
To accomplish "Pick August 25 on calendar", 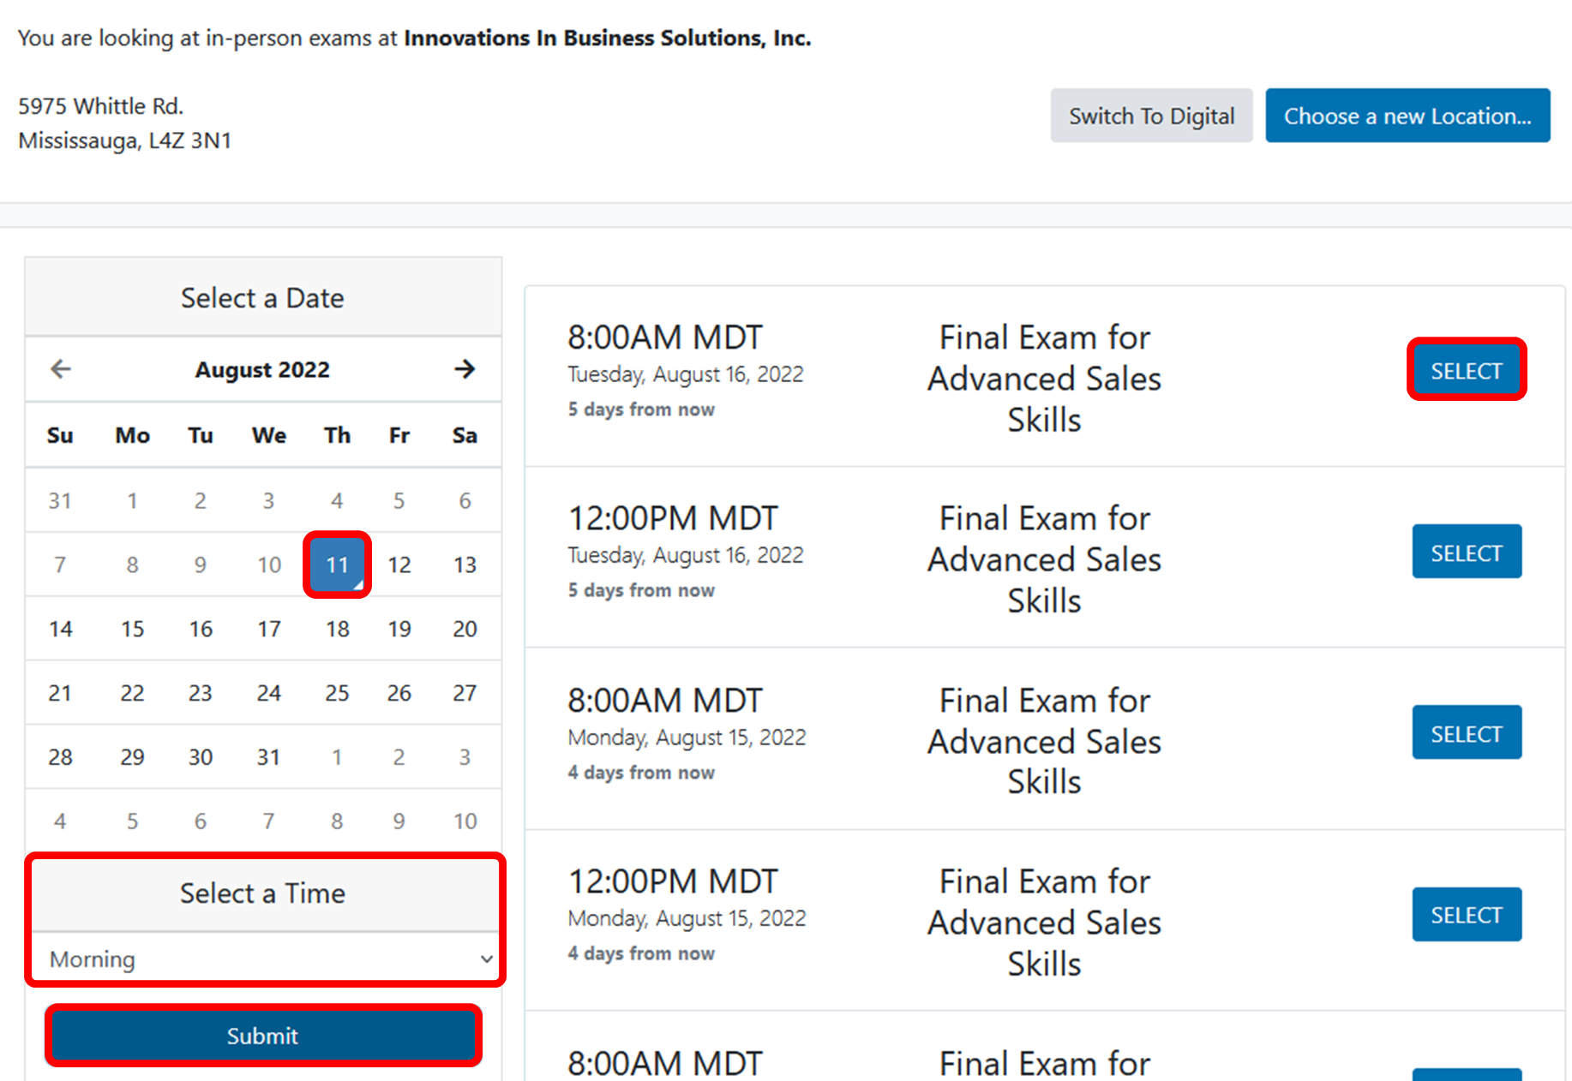I will pyautogui.click(x=337, y=693).
